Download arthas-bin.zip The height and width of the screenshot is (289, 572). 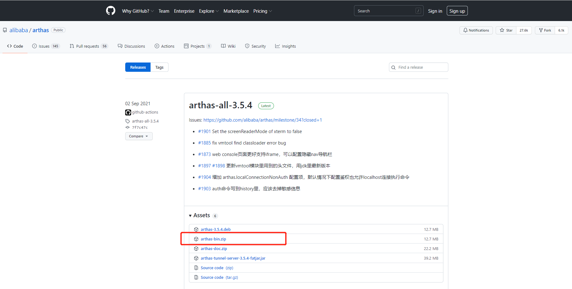[213, 239]
